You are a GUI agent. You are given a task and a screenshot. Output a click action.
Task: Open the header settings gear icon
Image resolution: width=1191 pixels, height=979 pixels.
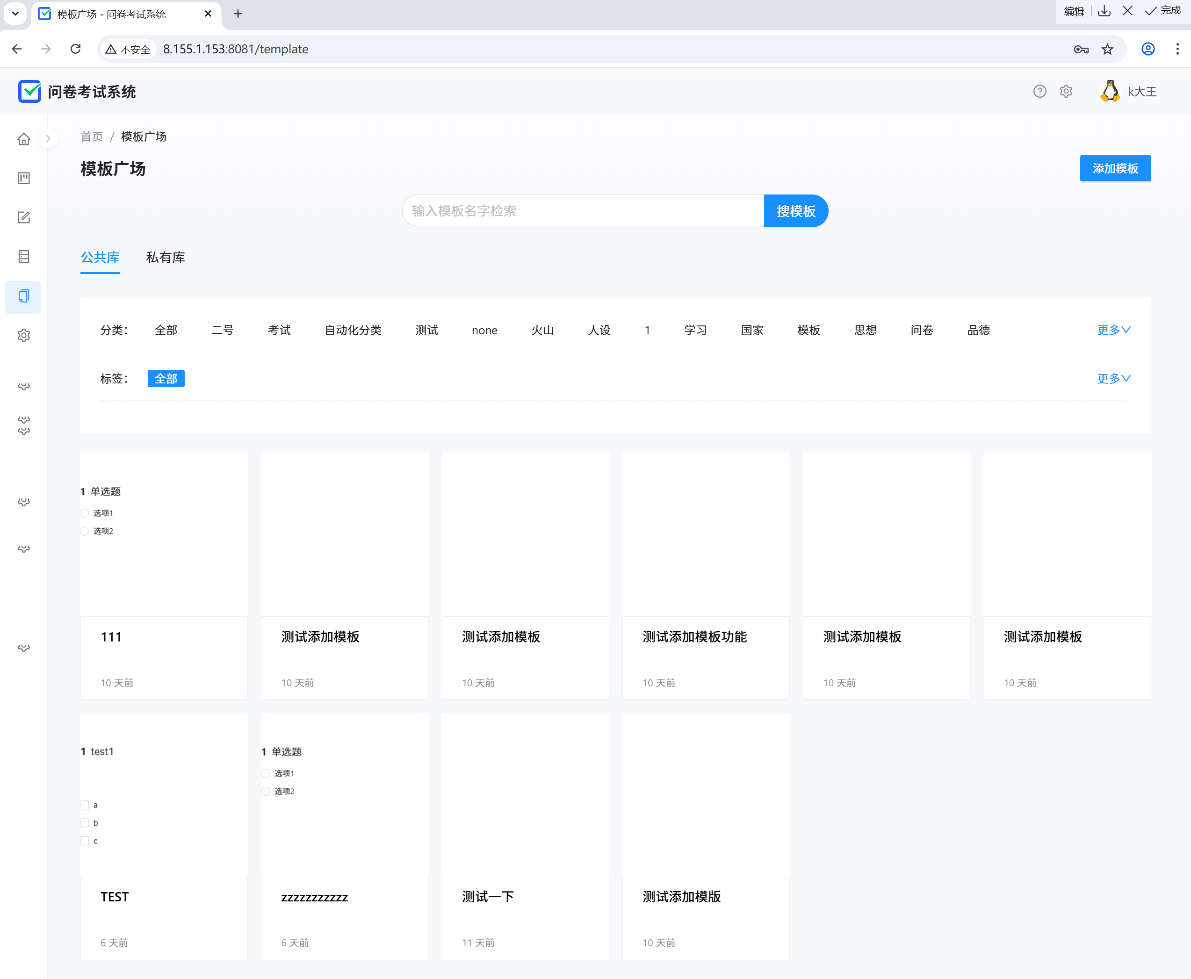(x=1066, y=91)
